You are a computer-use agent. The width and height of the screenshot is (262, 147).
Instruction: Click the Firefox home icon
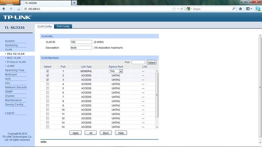(240, 9)
